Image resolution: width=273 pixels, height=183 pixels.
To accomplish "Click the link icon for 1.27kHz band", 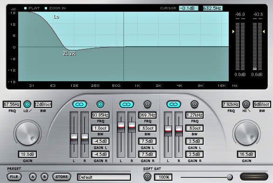I will [x=174, y=104].
